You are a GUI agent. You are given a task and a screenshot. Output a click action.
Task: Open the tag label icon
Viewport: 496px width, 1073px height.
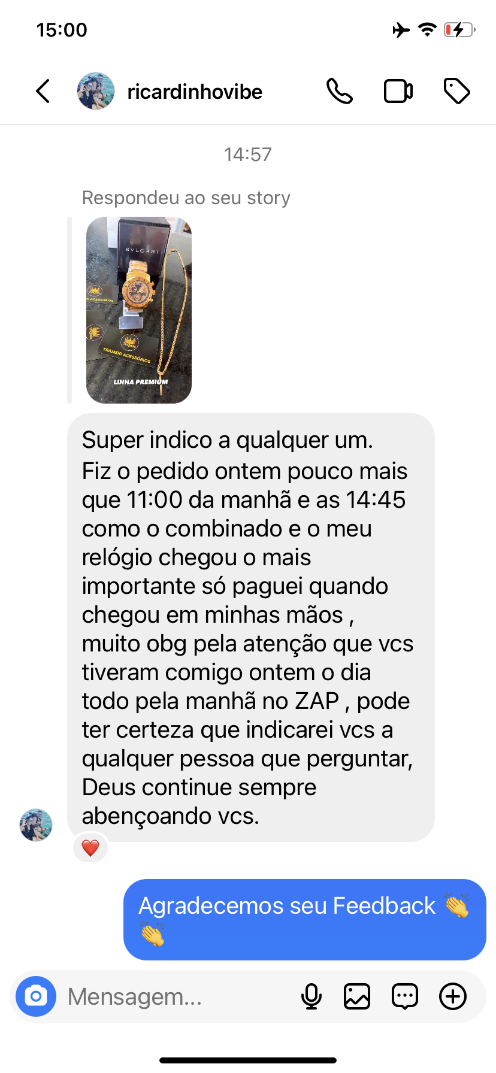pyautogui.click(x=457, y=91)
